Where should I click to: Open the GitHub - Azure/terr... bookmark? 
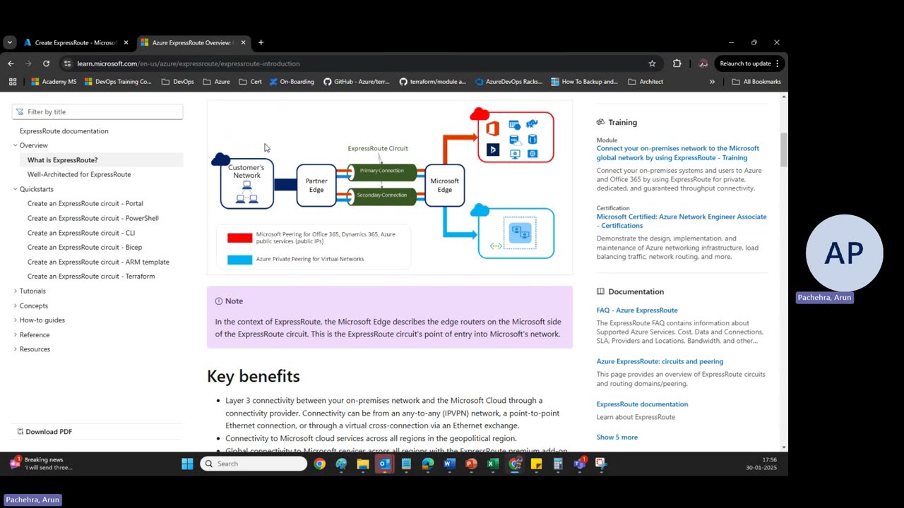(357, 82)
